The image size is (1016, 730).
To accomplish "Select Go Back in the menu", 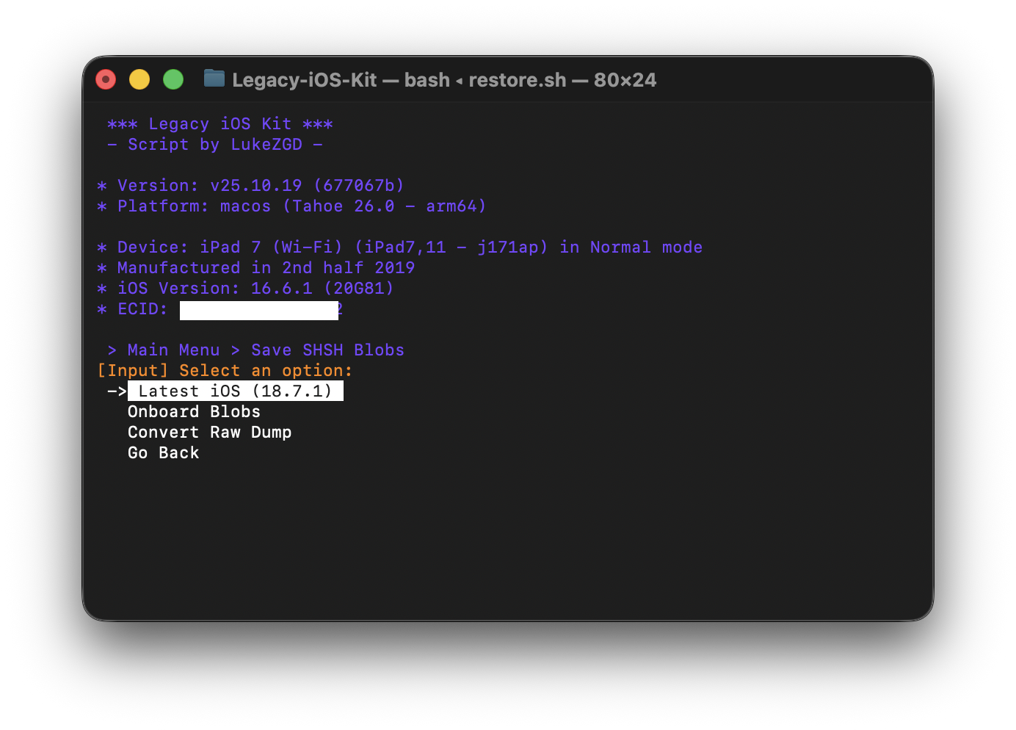I will 163,453.
